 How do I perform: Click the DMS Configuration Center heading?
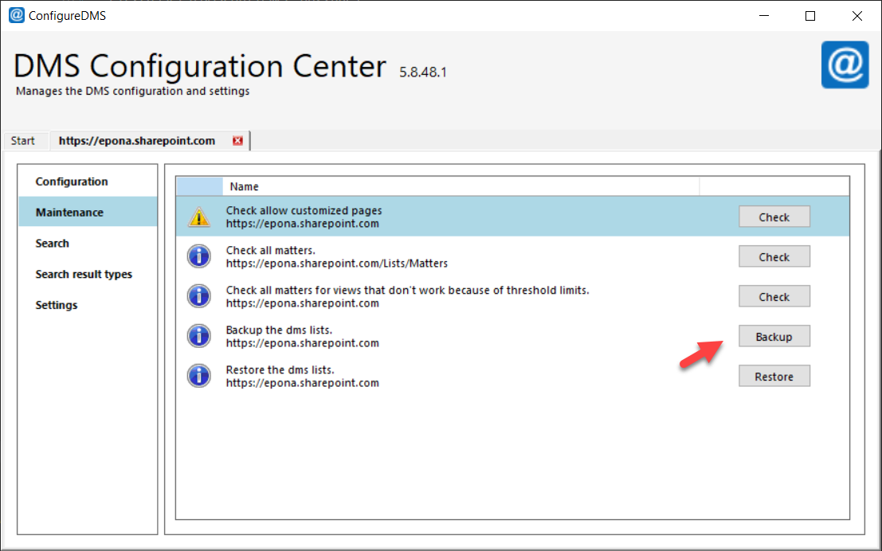coord(200,66)
